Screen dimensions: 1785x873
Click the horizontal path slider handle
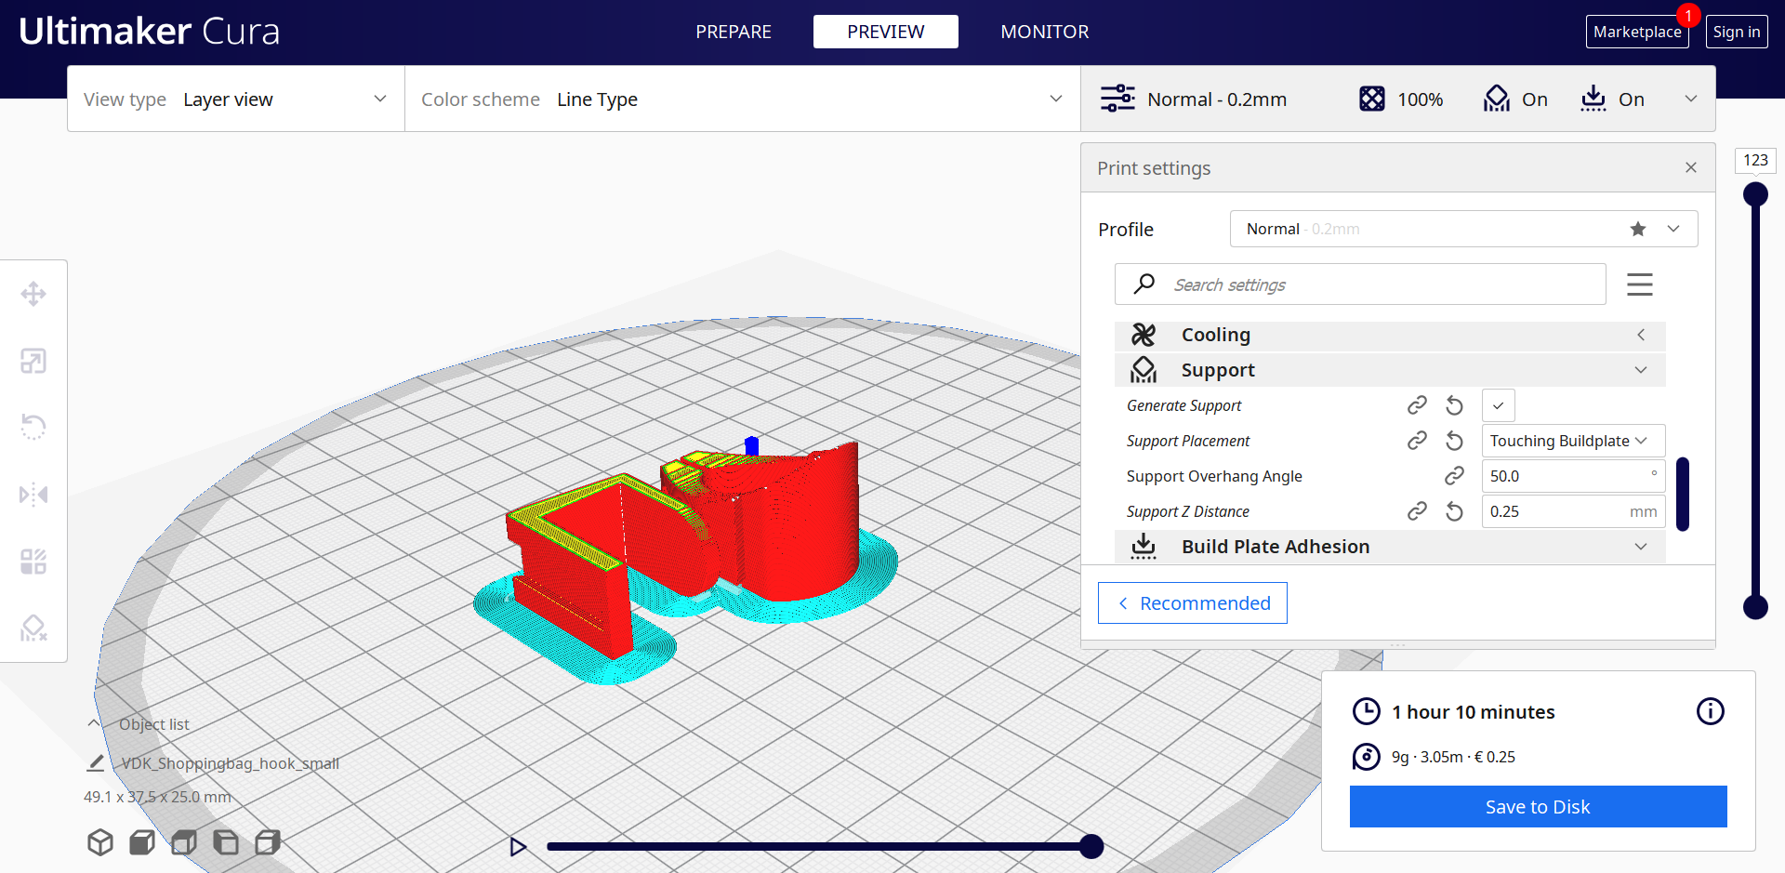[x=1091, y=846]
